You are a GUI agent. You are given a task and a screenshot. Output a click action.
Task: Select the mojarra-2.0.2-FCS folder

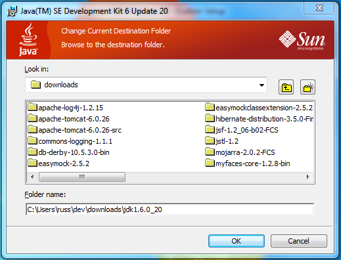pyautogui.click(x=240, y=152)
